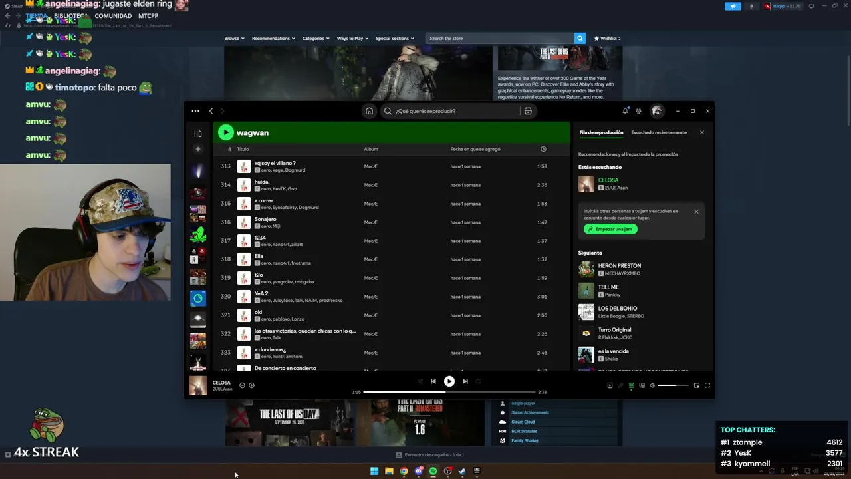Viewport: 851px width, 479px height.
Task: Click Steam store search field
Action: tap(500, 38)
